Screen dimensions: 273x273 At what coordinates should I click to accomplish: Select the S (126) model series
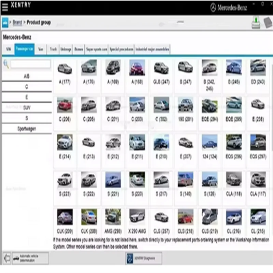point(210,188)
